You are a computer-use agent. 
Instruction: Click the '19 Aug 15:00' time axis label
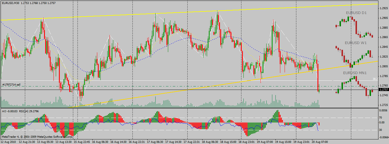283,142
